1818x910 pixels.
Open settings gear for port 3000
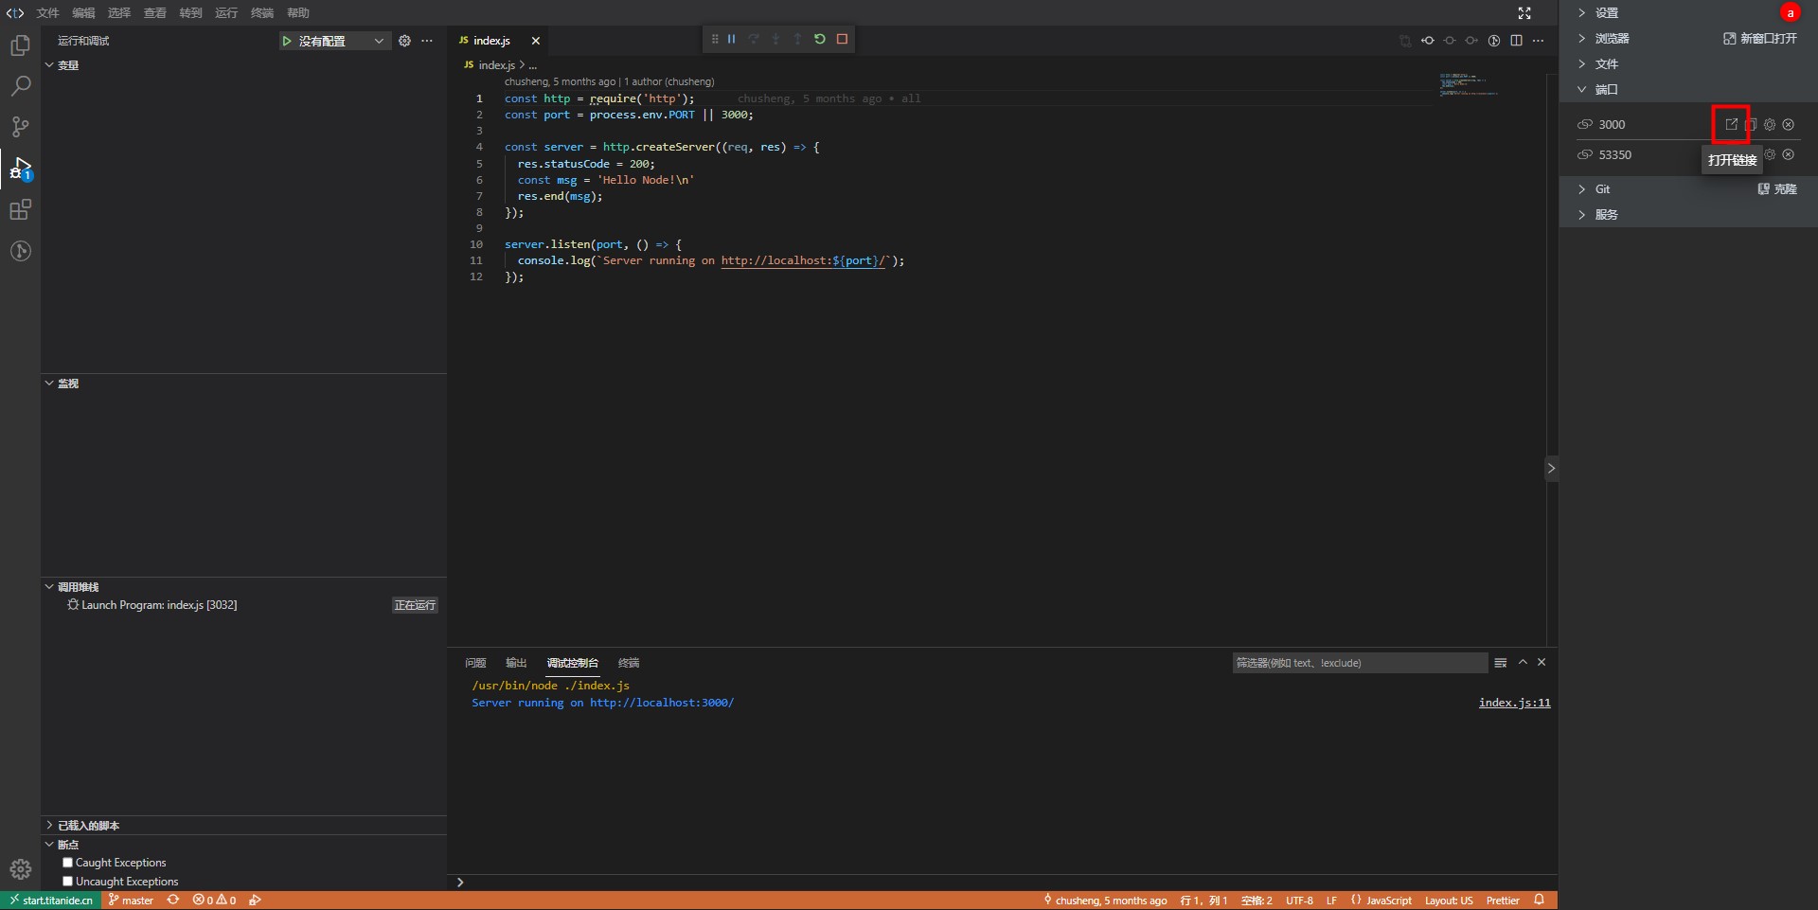(x=1770, y=124)
